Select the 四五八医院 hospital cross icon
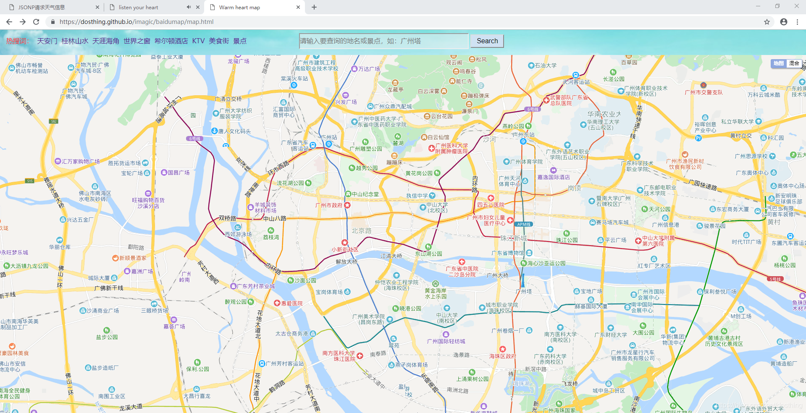806x413 pixels. pyautogui.click(x=491, y=198)
